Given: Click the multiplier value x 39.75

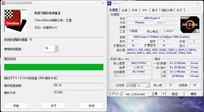Looking at the screenshot, I should (x=138, y=67).
